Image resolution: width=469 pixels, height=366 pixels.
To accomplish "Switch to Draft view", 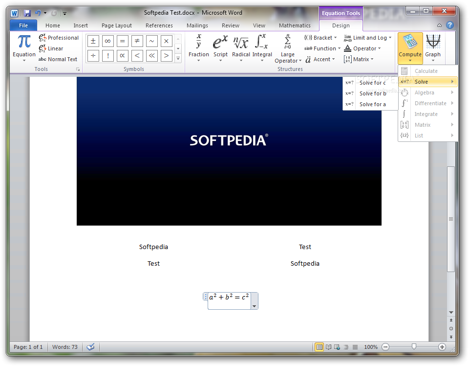I will [x=355, y=347].
